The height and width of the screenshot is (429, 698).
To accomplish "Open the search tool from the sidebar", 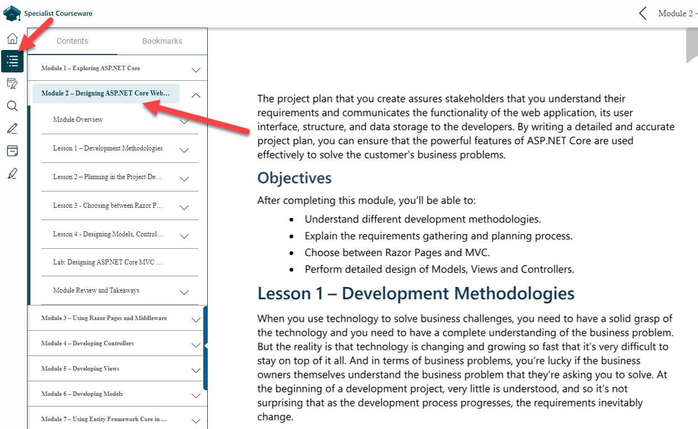I will pos(12,106).
